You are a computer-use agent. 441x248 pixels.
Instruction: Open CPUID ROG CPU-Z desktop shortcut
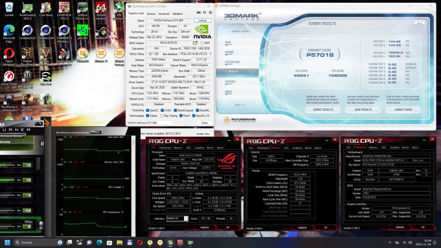pos(64,10)
